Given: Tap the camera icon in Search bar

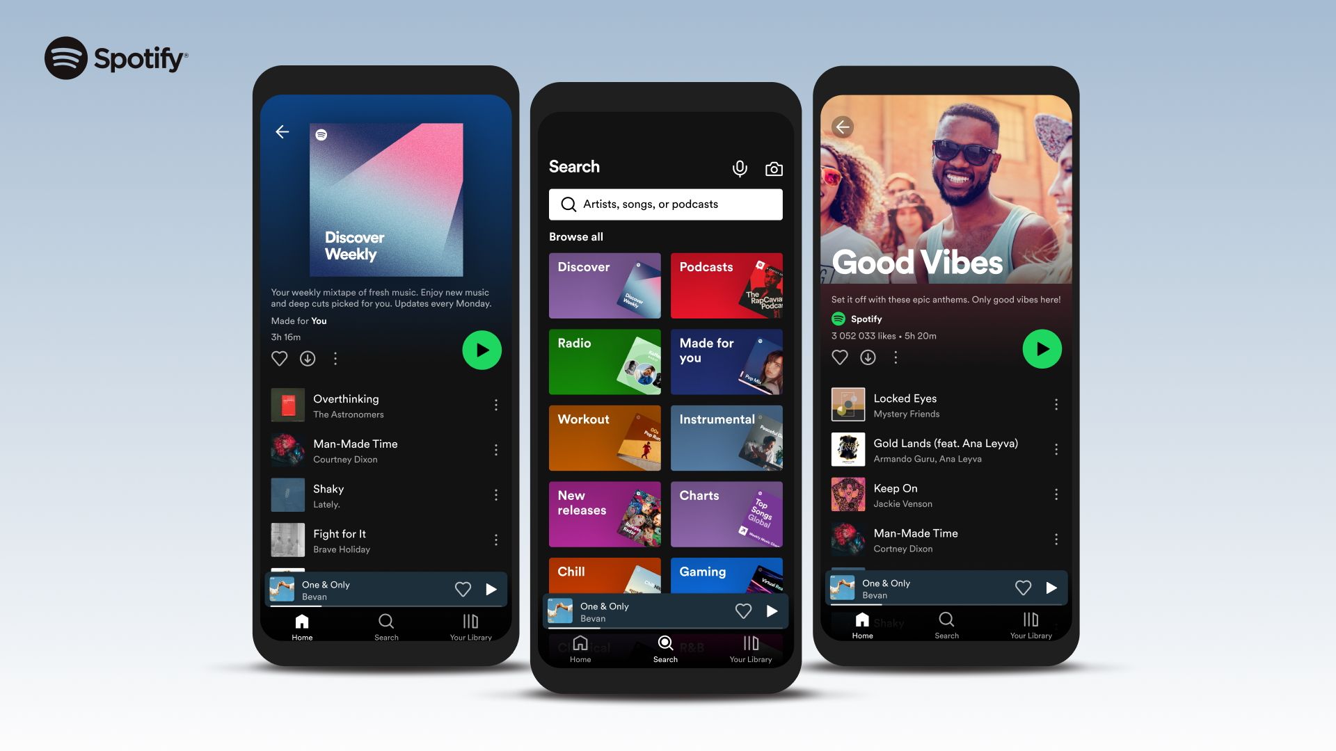Looking at the screenshot, I should 774,168.
